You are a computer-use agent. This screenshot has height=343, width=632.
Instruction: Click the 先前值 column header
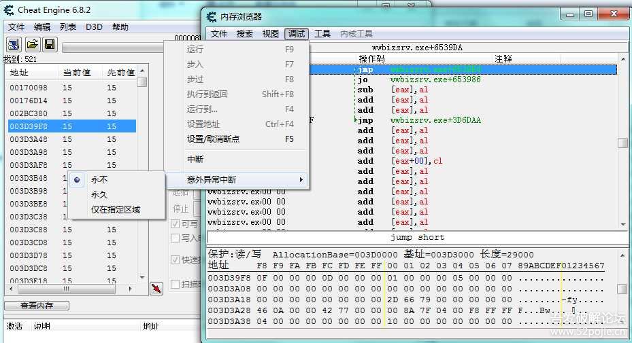point(120,73)
